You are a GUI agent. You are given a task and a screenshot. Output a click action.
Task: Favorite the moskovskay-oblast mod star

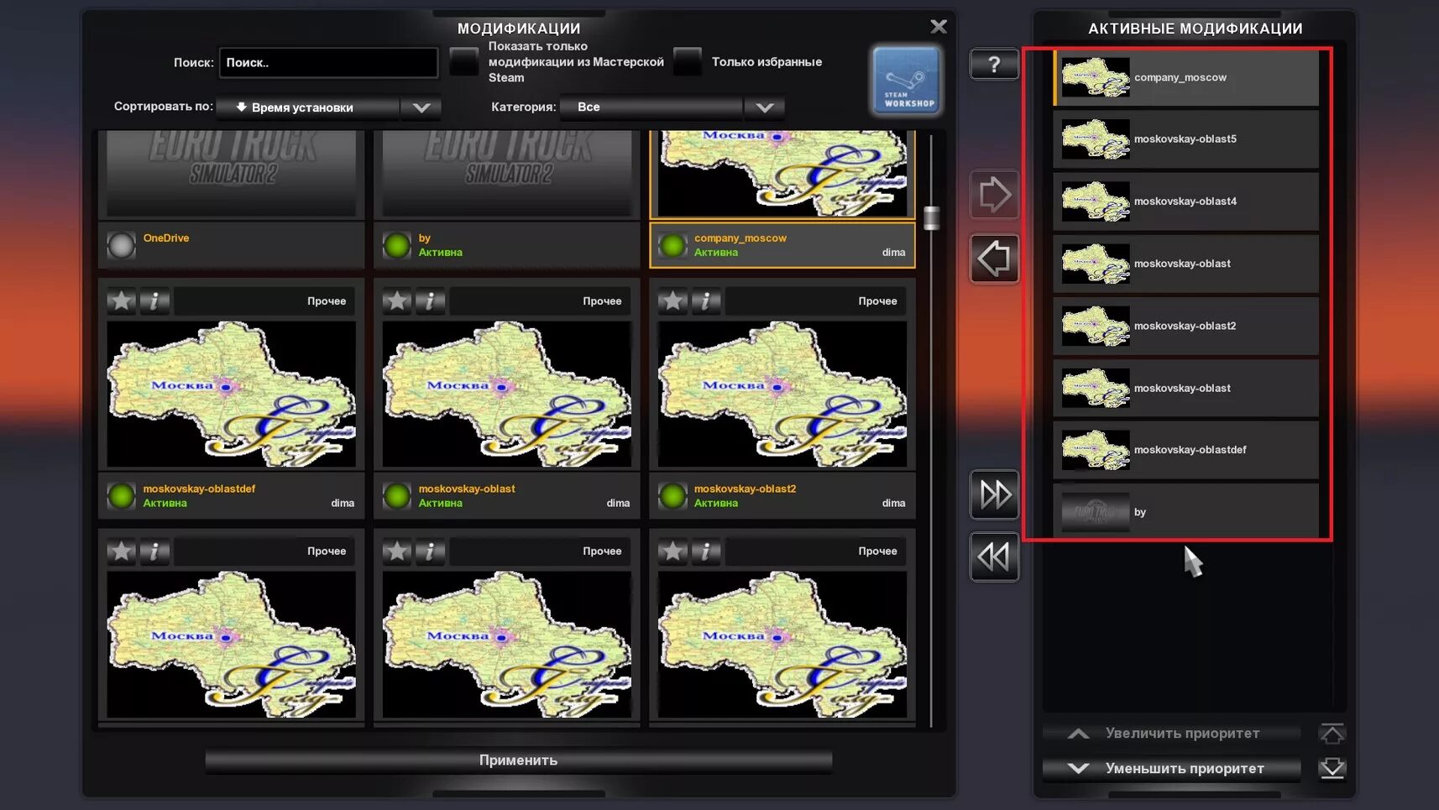[x=397, y=300]
